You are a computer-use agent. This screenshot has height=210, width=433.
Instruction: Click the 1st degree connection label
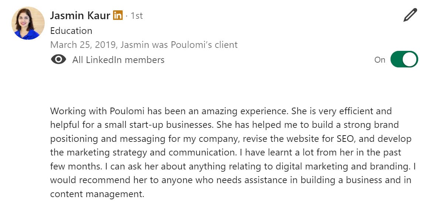point(137,16)
